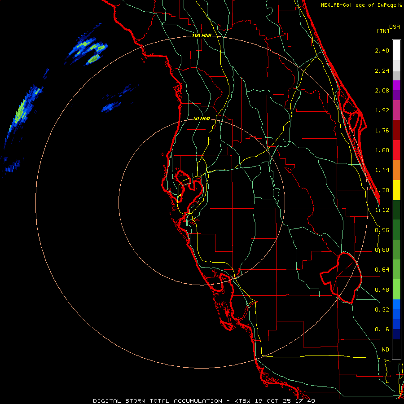
Task: Click the 1.76 legend value
Action: tap(382, 130)
